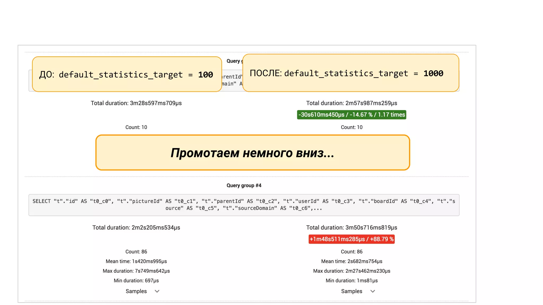The width and height of the screenshot is (543, 305).
Task: Click Total duration 2m2s205ms534µs text
Action: pos(136,227)
